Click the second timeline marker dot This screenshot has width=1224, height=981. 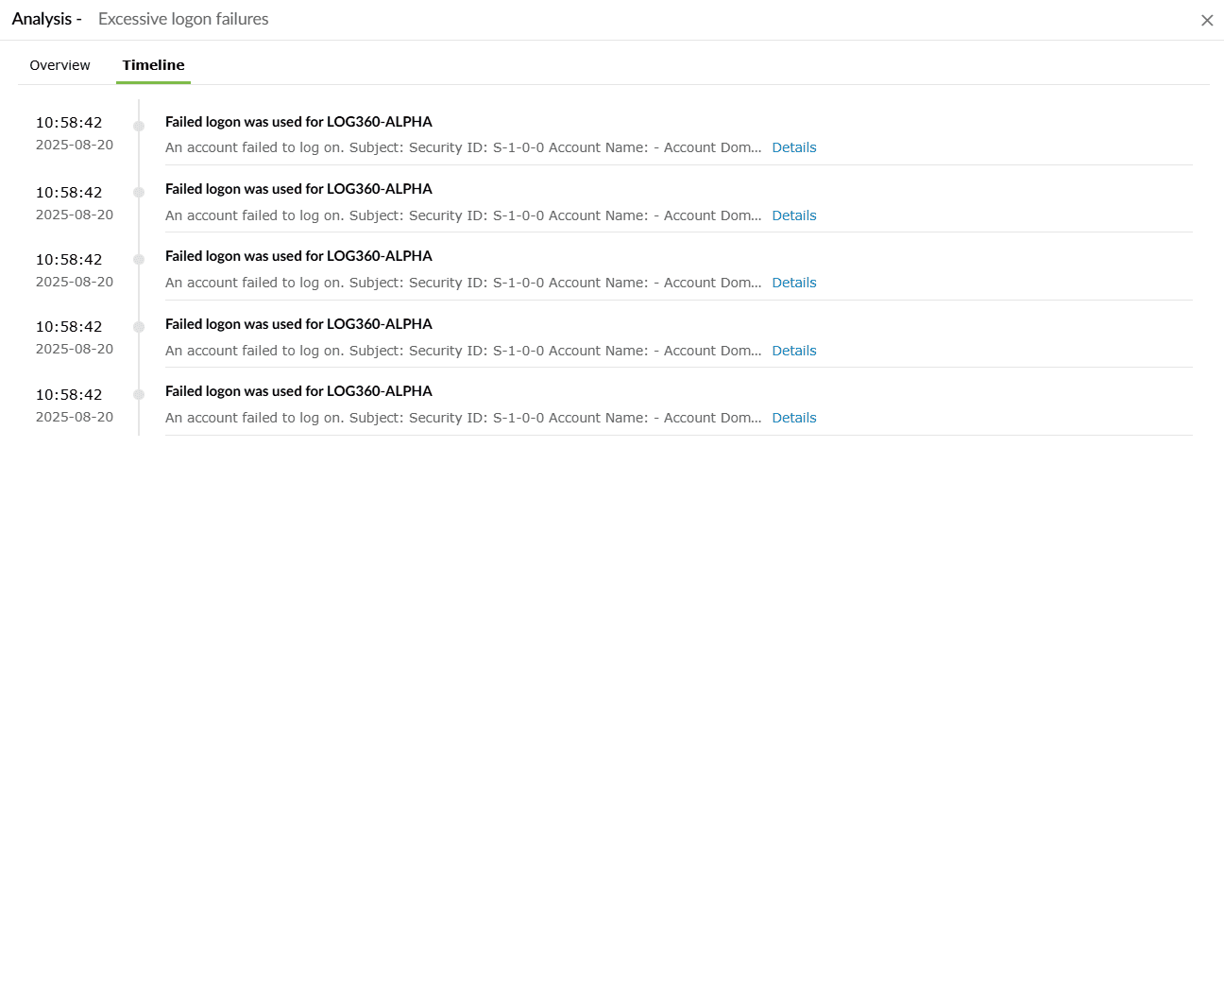[x=138, y=191]
